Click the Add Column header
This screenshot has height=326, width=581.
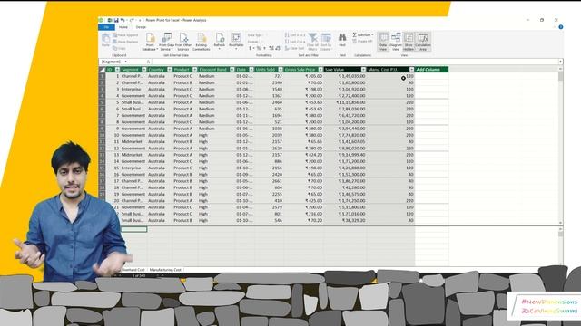point(432,70)
